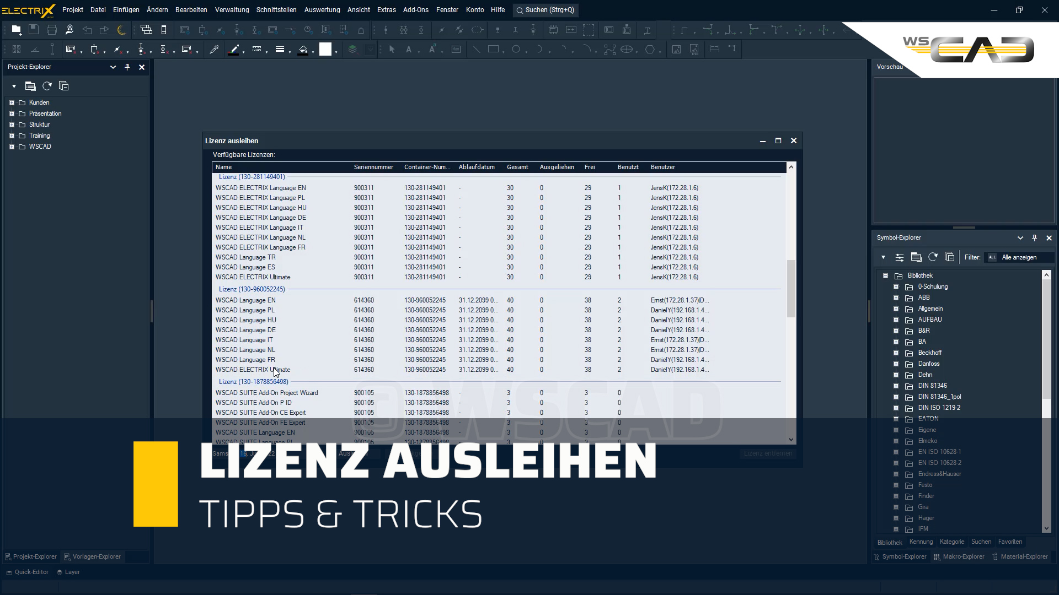This screenshot has width=1059, height=595.
Task: Click the layers icon in the drawing toolbar
Action: [352, 49]
